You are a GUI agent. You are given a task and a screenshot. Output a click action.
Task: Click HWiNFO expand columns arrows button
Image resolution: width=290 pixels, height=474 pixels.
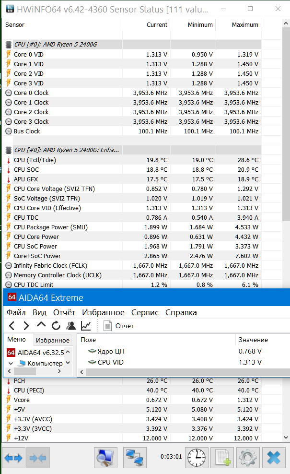pyautogui.click(x=13, y=458)
